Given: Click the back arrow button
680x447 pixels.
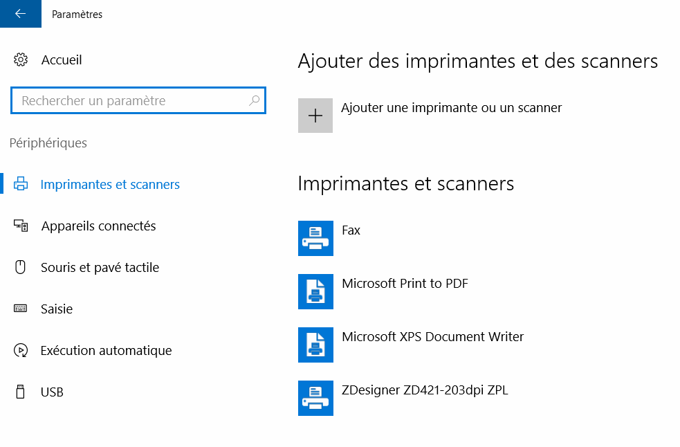Looking at the screenshot, I should pos(20,14).
